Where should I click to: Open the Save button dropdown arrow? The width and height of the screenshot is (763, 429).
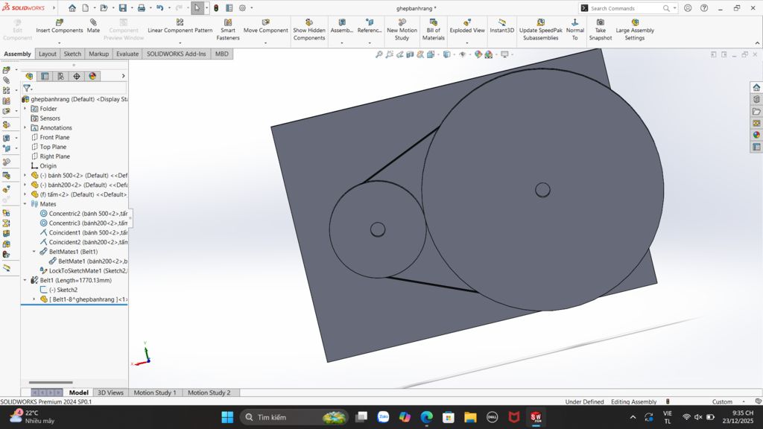coord(132,7)
